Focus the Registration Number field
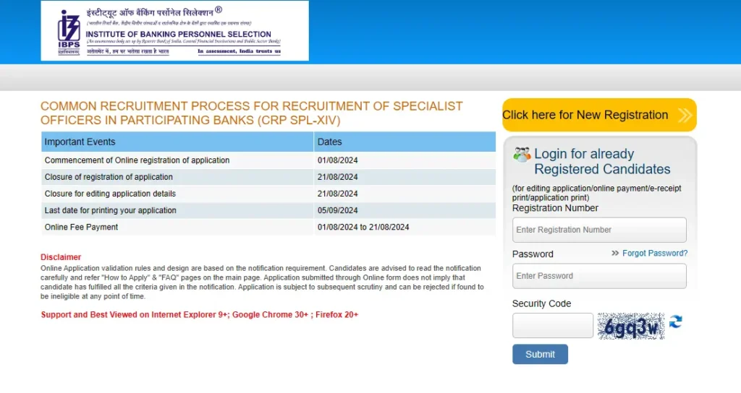This screenshot has width=741, height=393. [599, 230]
